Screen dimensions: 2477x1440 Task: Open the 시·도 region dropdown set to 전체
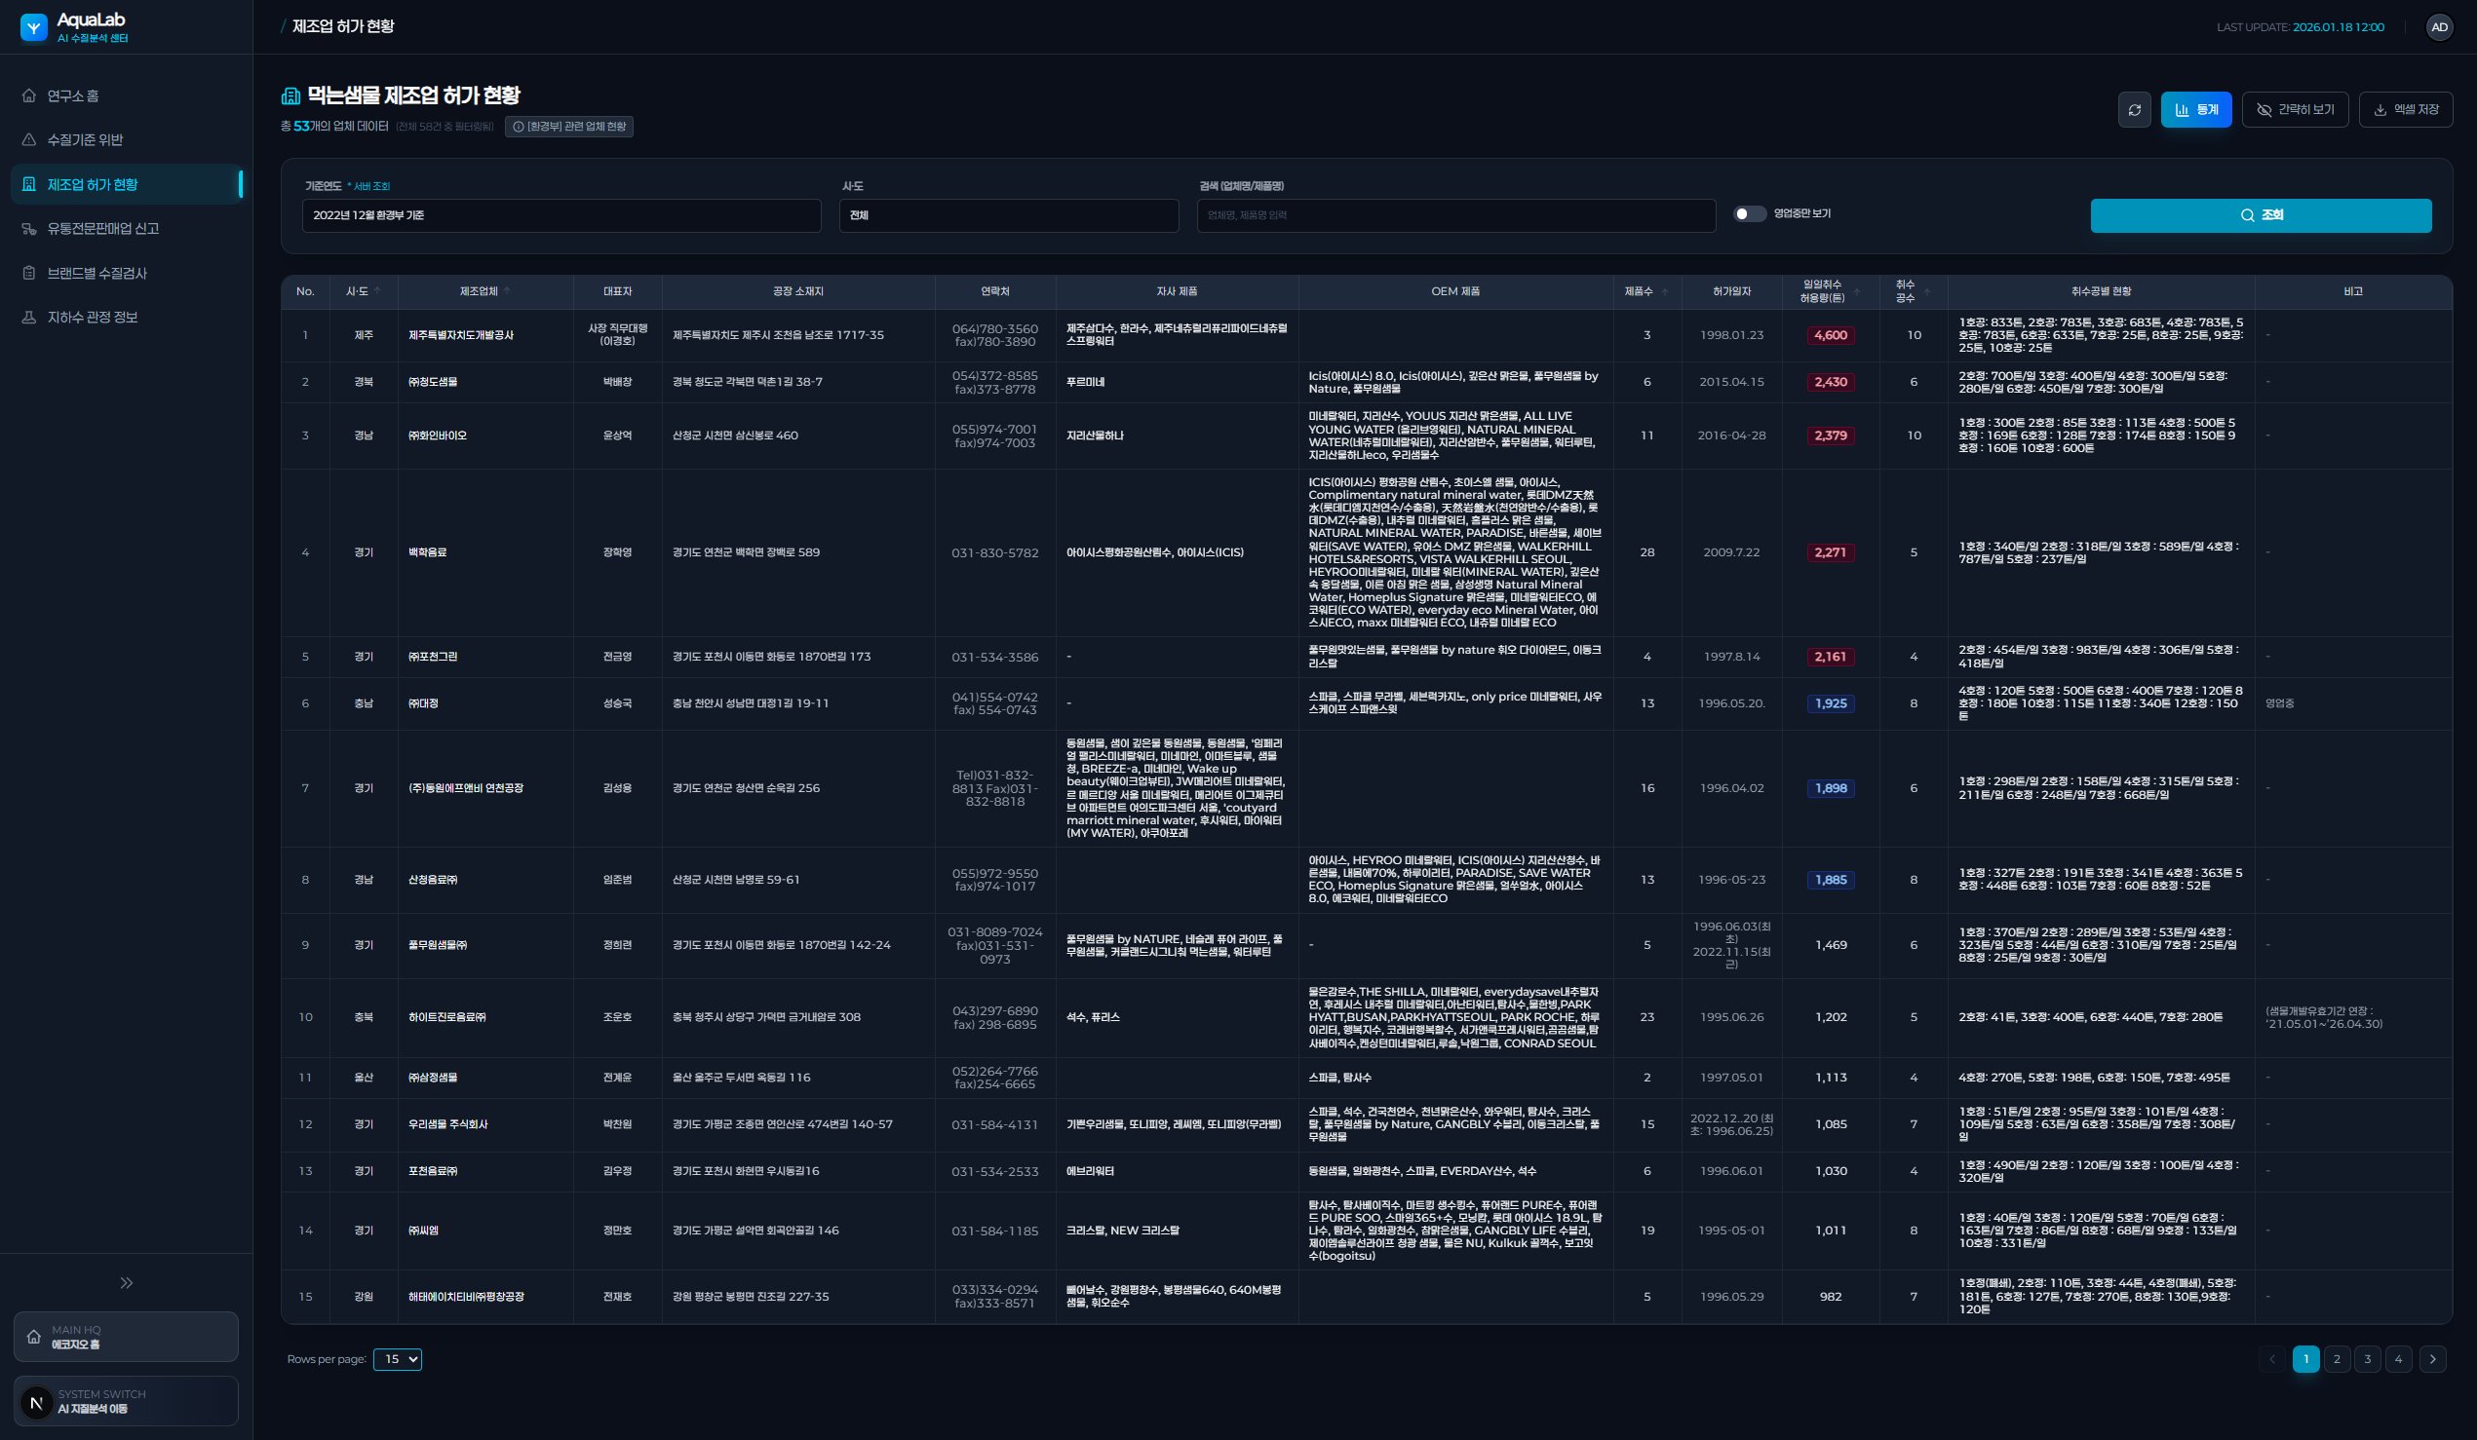click(1009, 215)
